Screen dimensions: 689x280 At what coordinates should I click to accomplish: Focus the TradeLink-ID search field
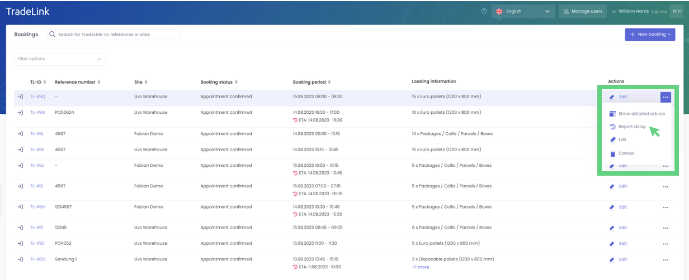117,35
